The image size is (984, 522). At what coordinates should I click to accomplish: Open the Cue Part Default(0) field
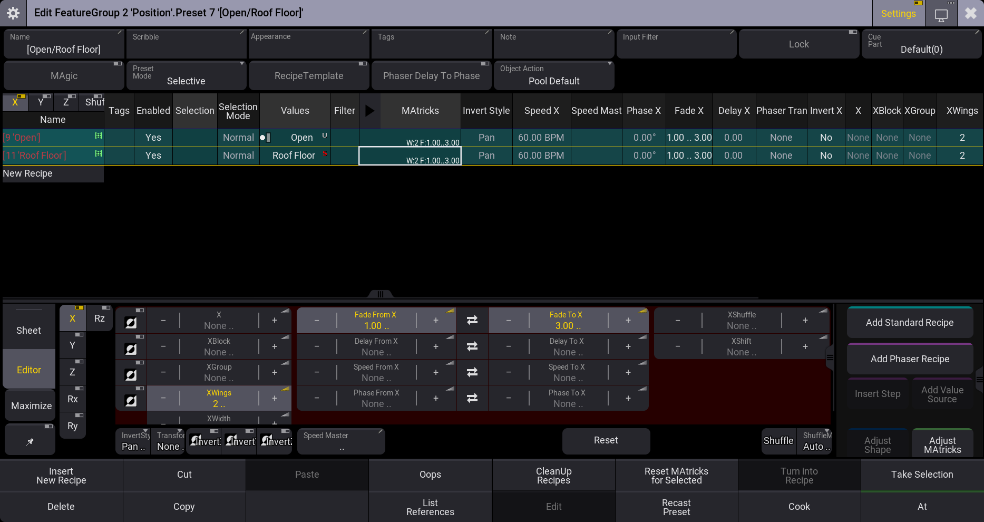click(x=921, y=44)
